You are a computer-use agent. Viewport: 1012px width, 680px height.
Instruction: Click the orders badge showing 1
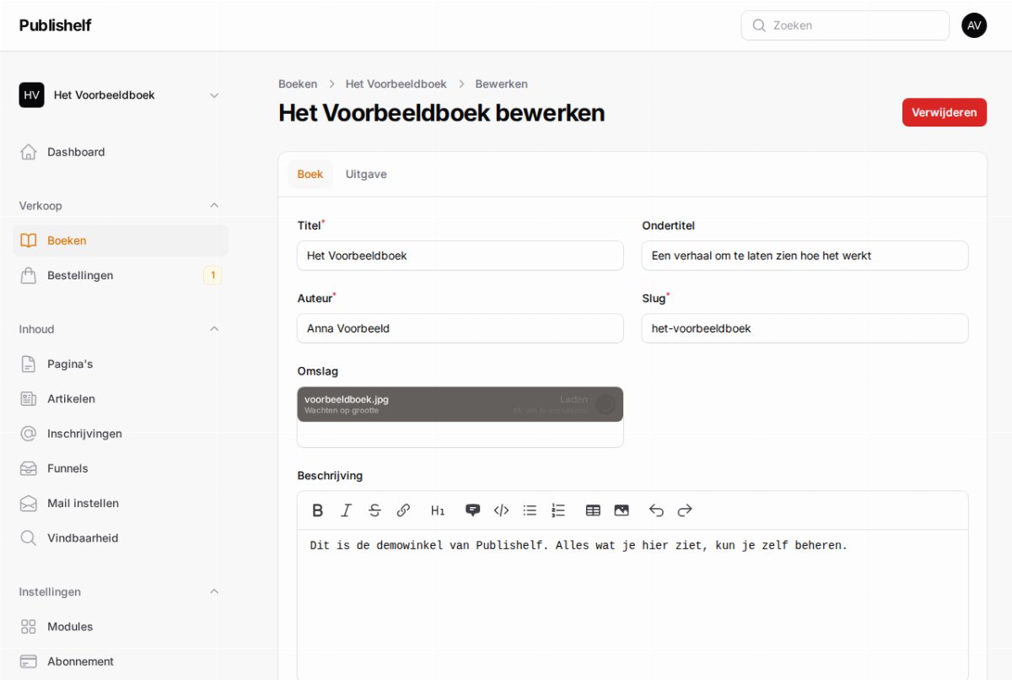tap(213, 275)
